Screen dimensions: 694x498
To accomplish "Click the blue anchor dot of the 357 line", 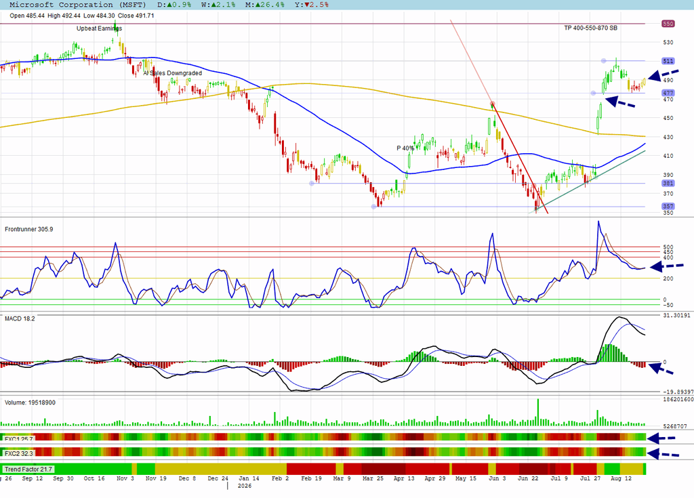I will tap(373, 206).
